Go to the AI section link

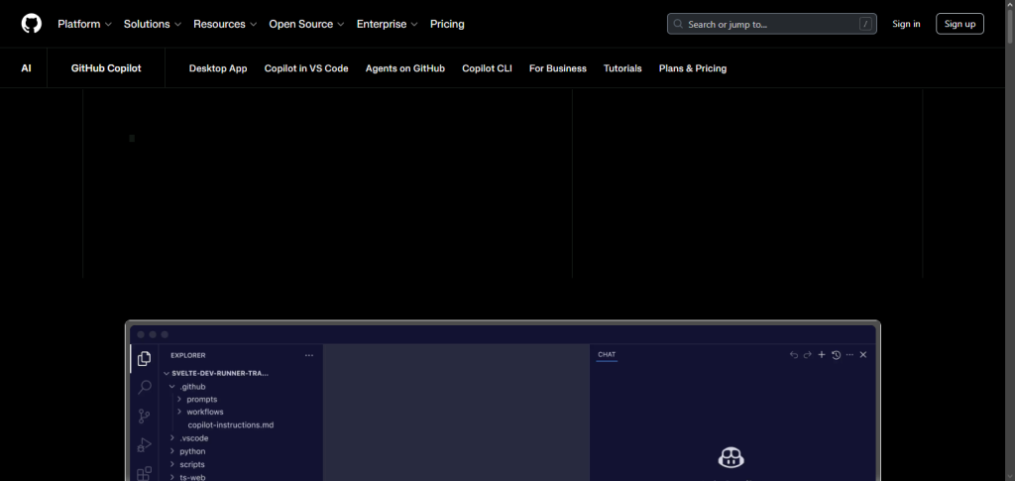coord(26,68)
